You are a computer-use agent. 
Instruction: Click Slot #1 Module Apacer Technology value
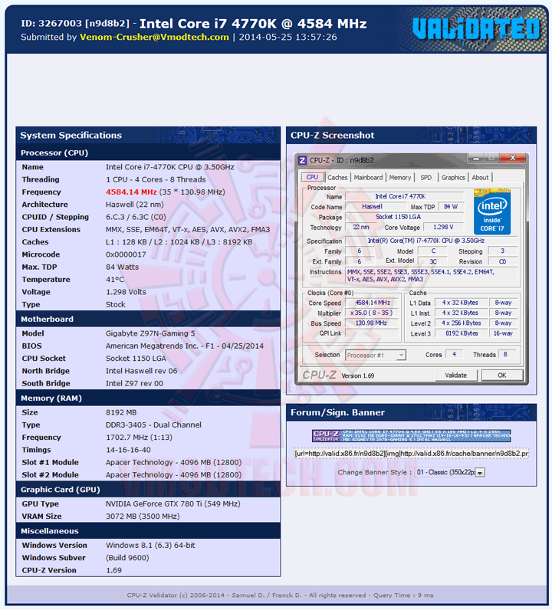pyautogui.click(x=173, y=462)
